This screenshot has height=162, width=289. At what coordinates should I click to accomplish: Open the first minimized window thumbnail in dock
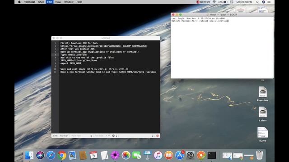click(x=227, y=156)
